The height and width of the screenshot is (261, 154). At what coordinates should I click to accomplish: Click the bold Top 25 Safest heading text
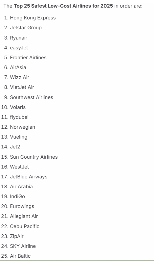click(63, 6)
